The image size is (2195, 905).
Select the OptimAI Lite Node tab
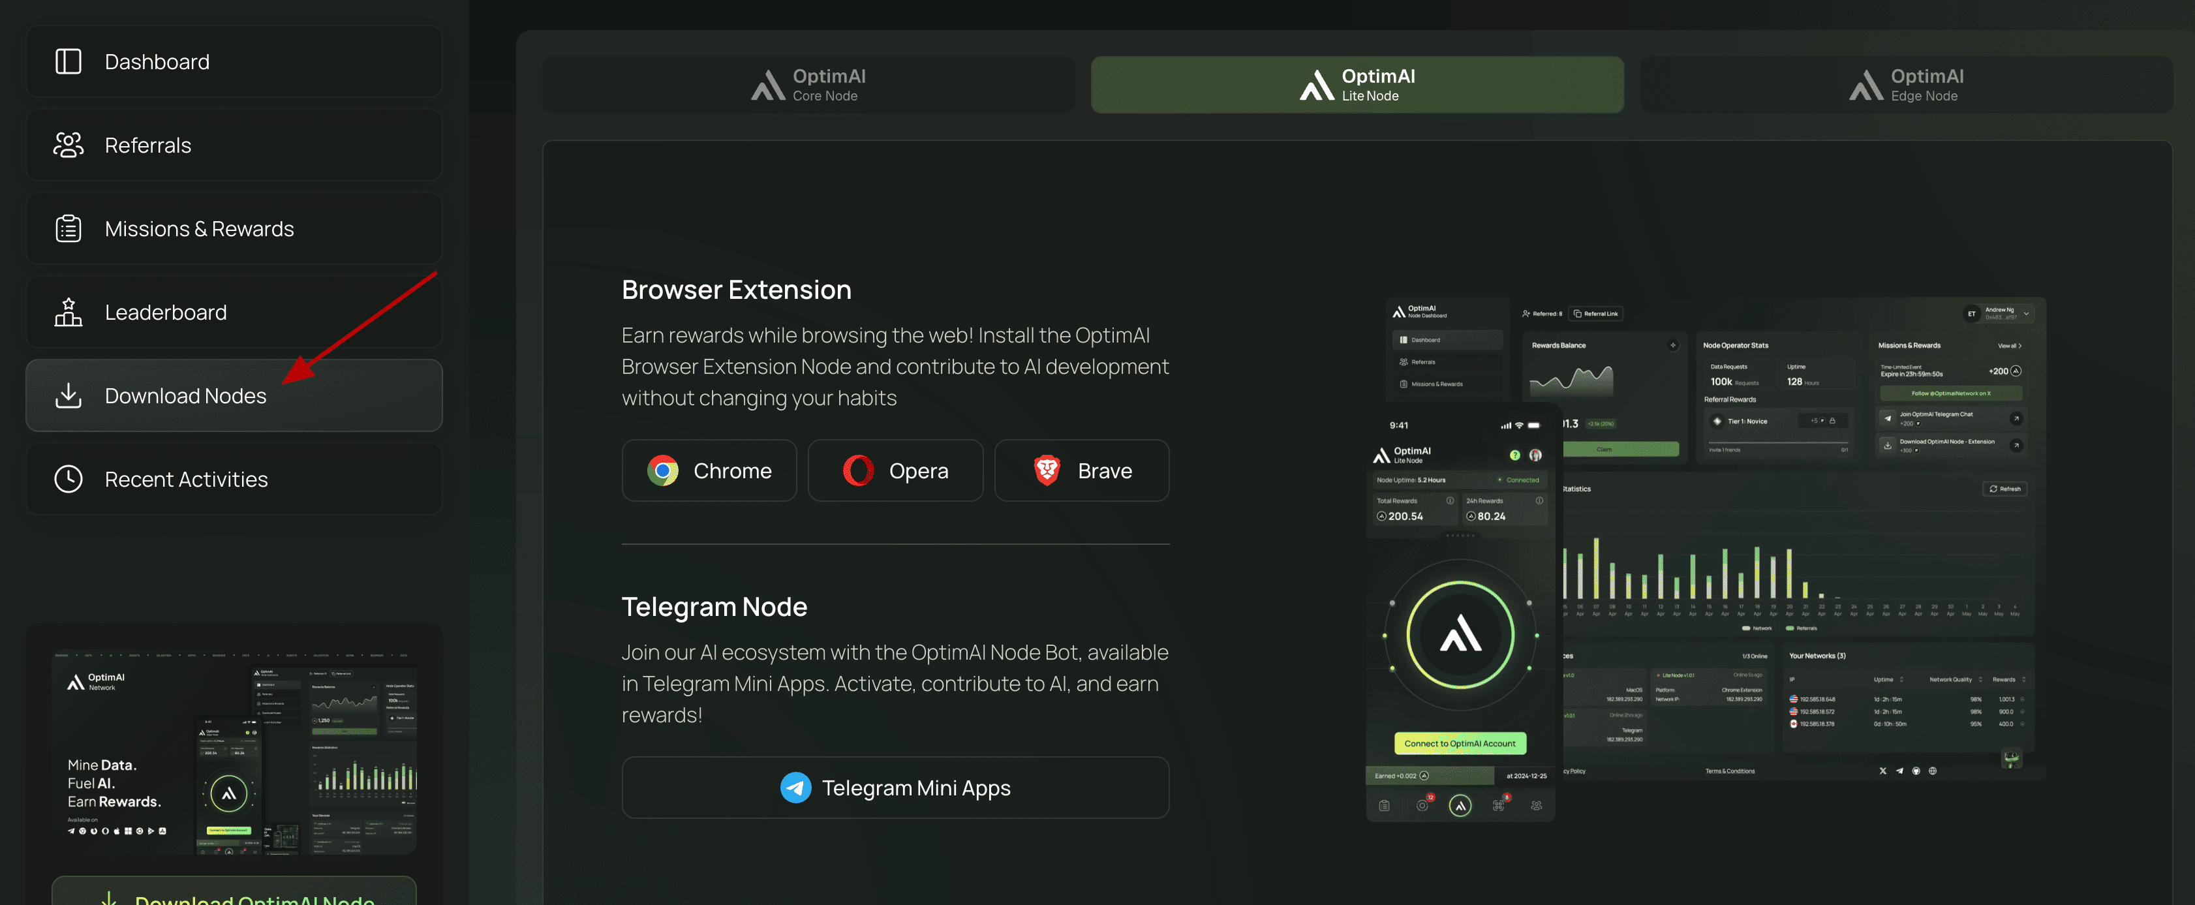[x=1357, y=85]
